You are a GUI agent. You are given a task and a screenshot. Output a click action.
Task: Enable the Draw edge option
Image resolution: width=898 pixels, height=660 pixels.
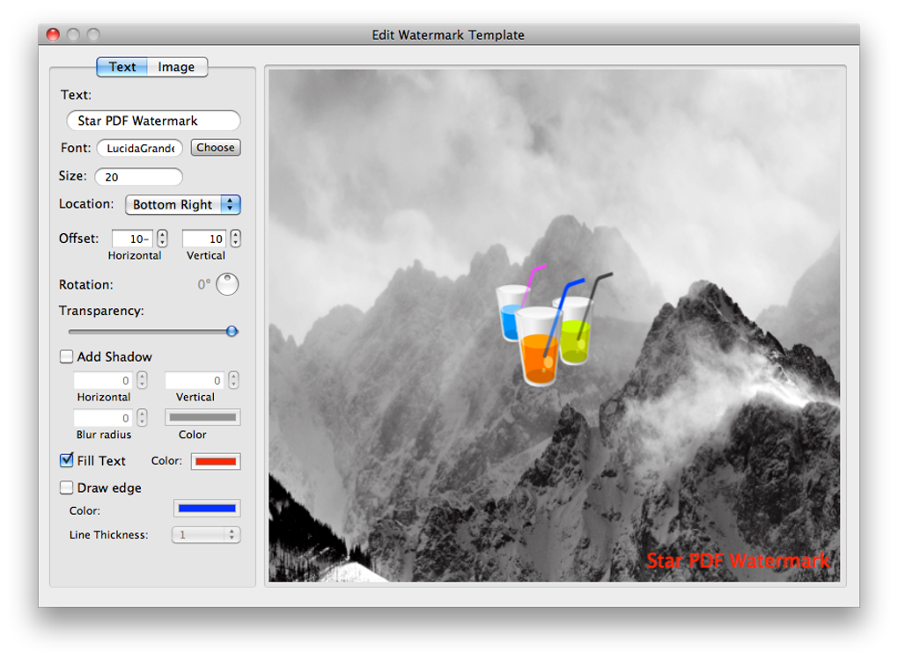(66, 488)
